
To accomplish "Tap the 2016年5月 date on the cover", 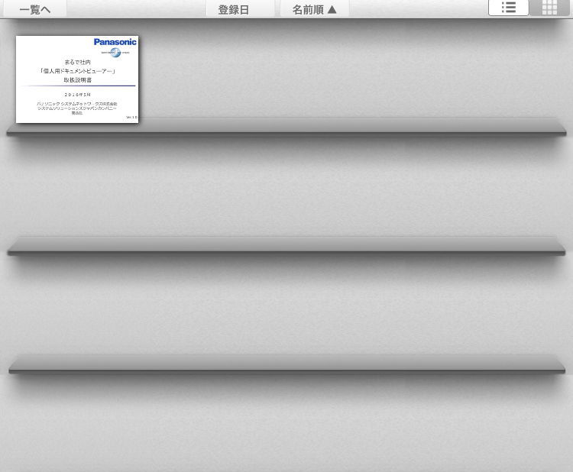I will pyautogui.click(x=77, y=95).
